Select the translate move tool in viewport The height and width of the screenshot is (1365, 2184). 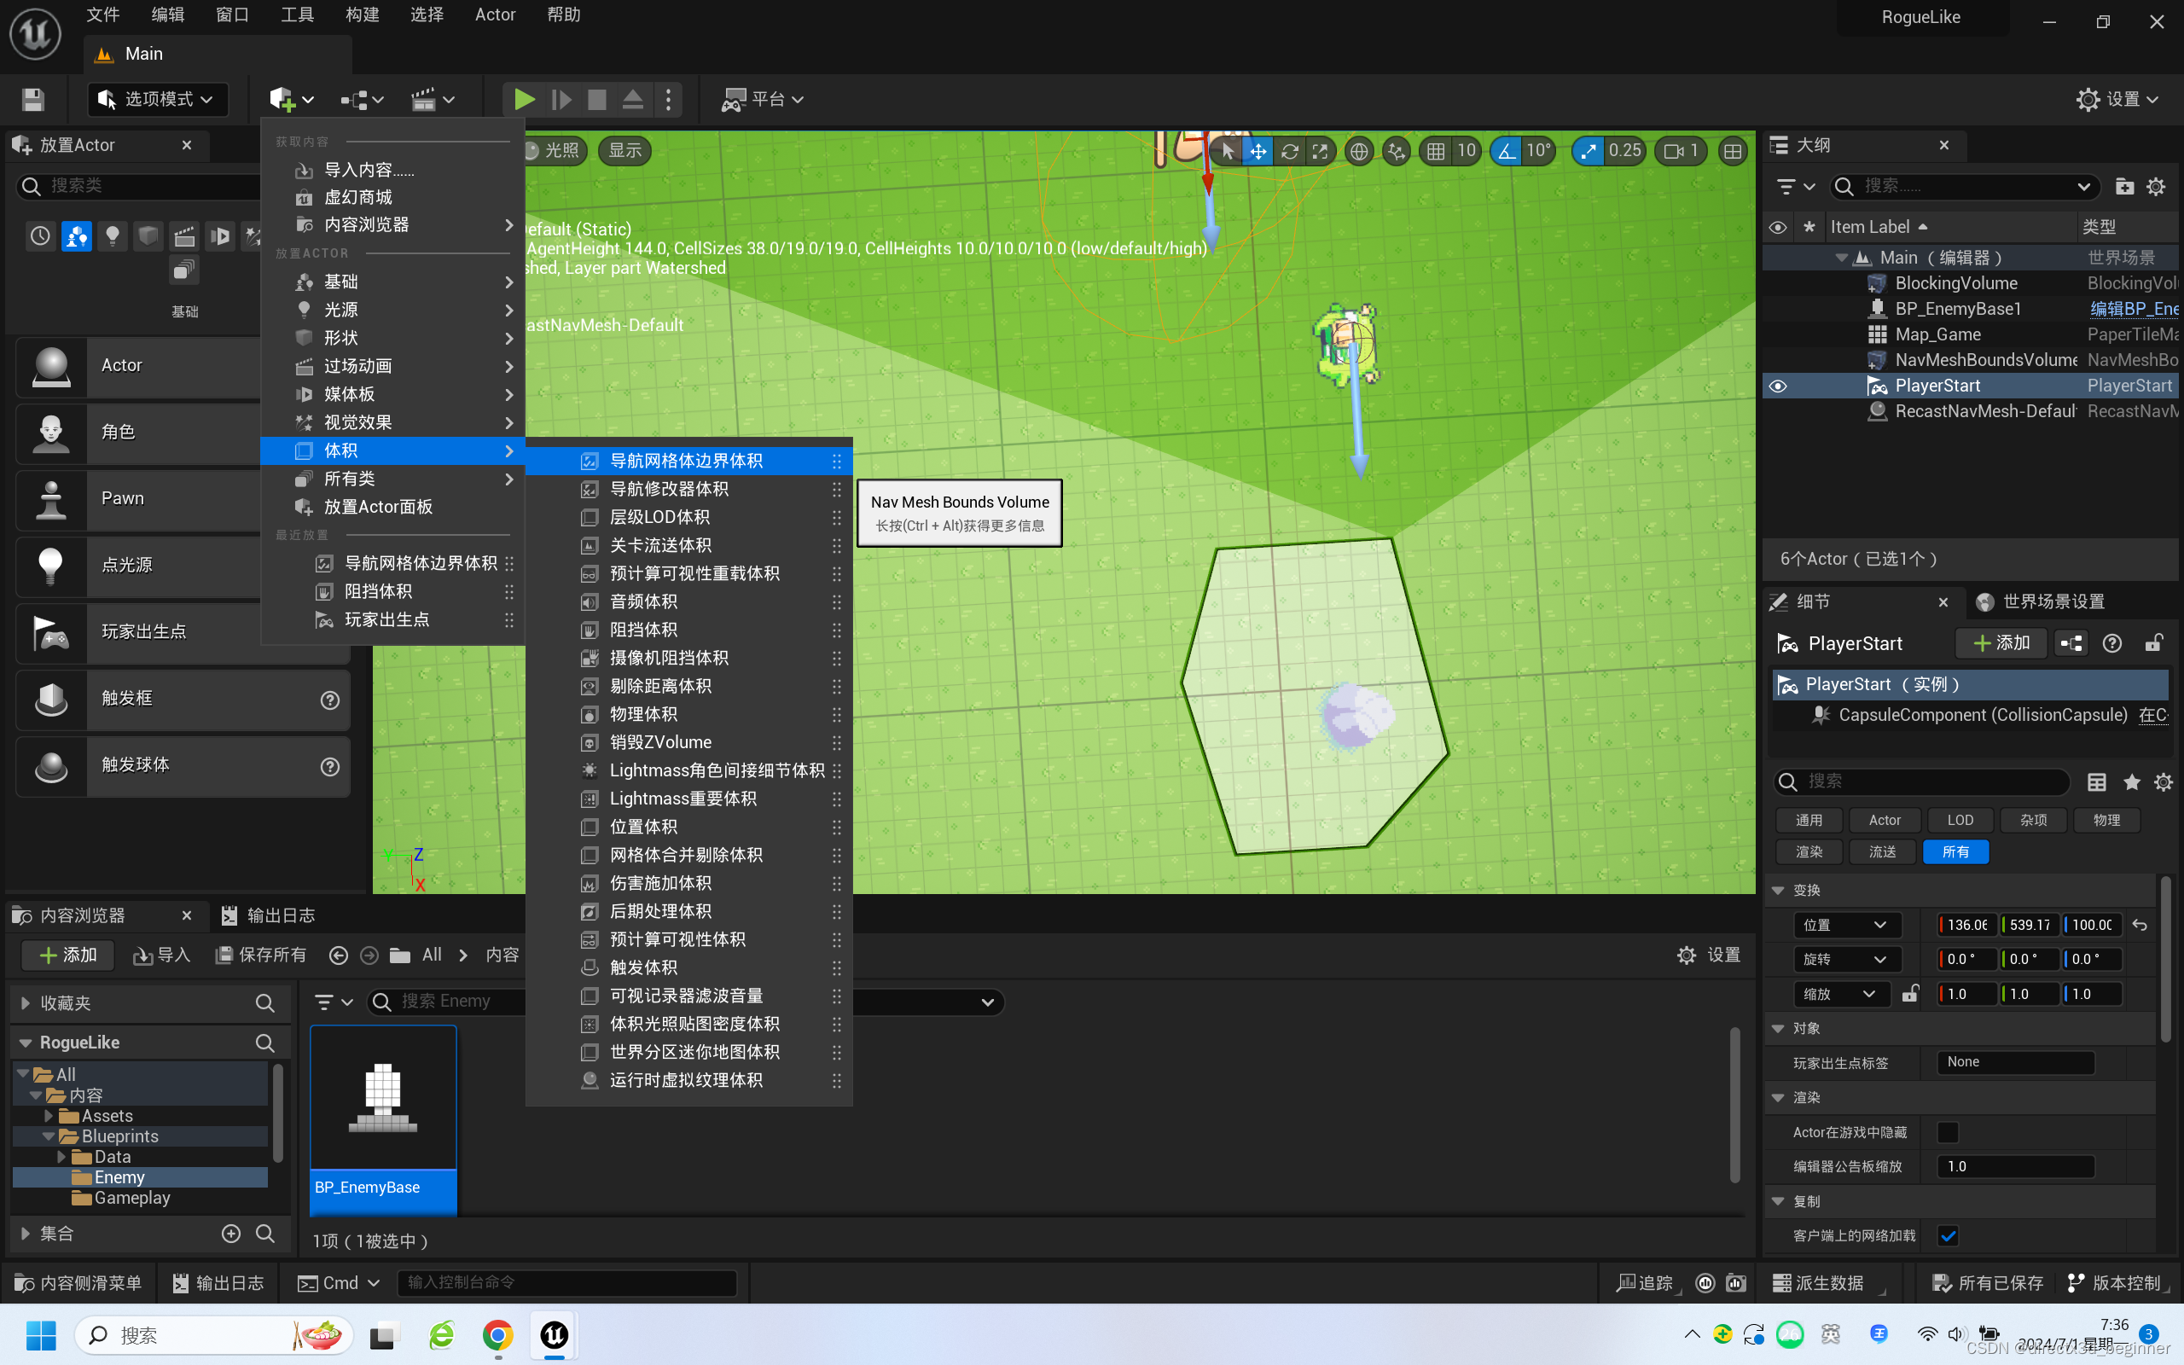[x=1258, y=151]
